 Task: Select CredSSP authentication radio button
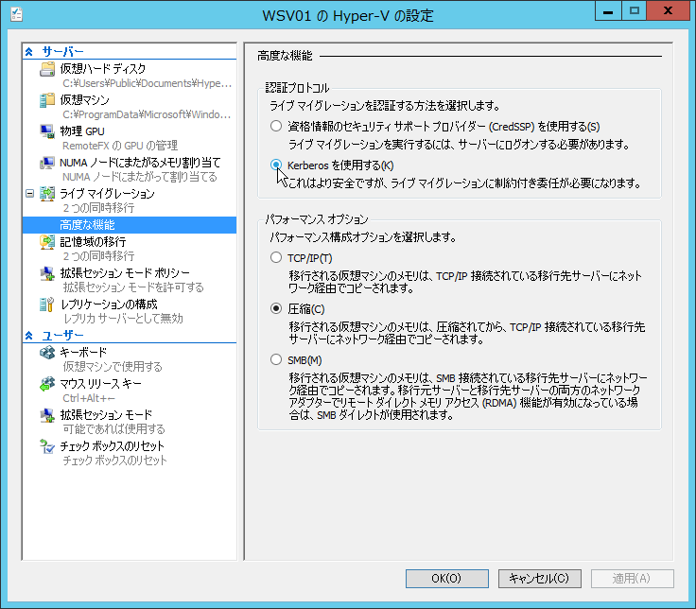point(276,126)
